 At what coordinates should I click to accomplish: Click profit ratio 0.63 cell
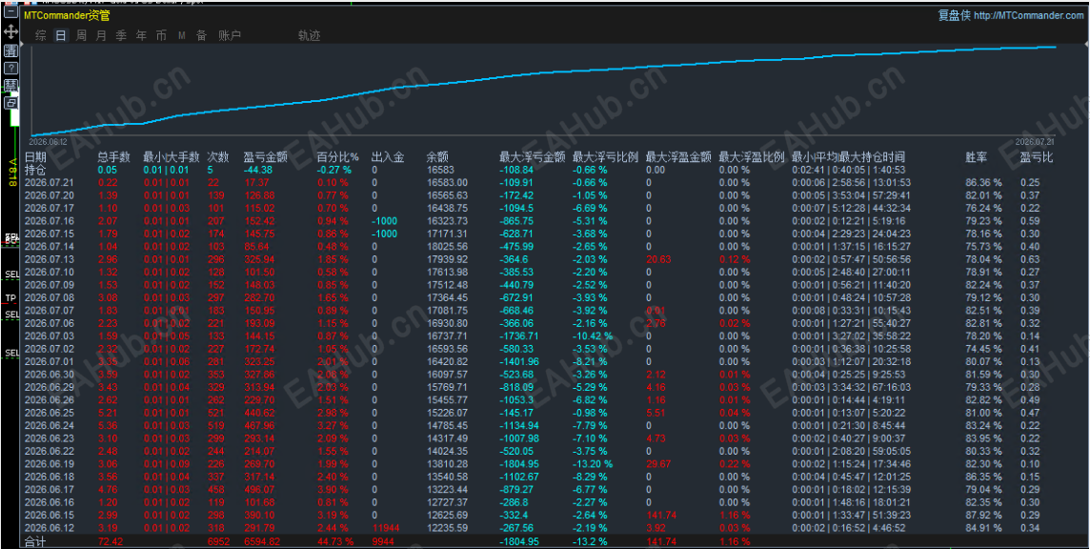(x=1030, y=259)
